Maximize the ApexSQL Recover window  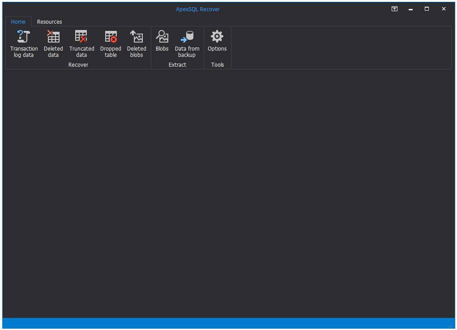[427, 9]
